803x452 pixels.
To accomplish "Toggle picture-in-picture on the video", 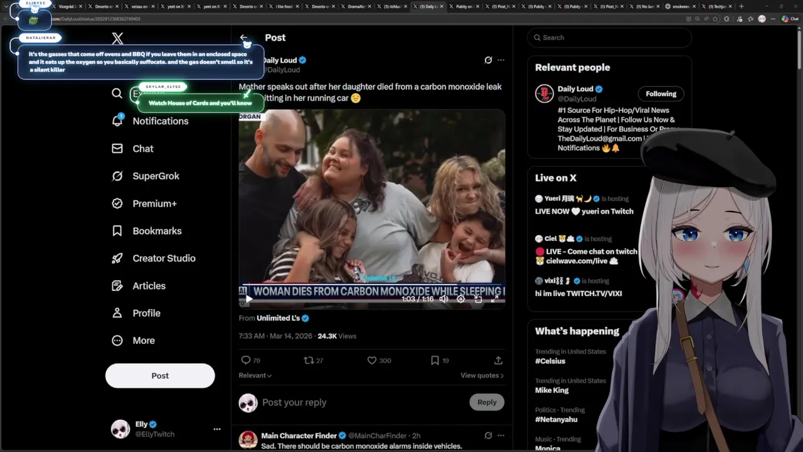I will click(478, 299).
